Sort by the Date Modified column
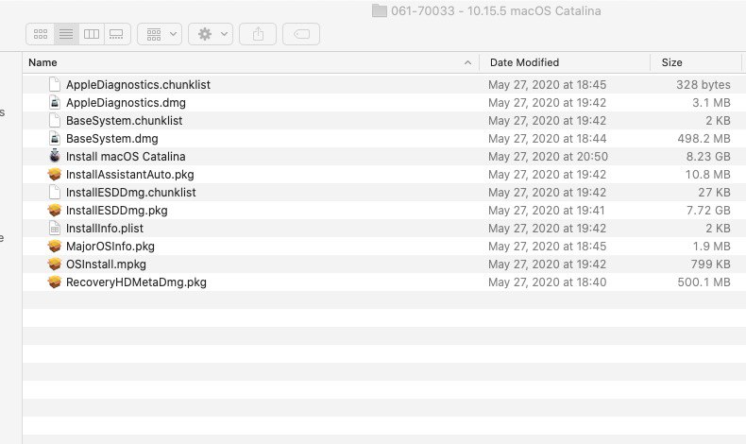Screen dimensions: 746x444 point(524,62)
